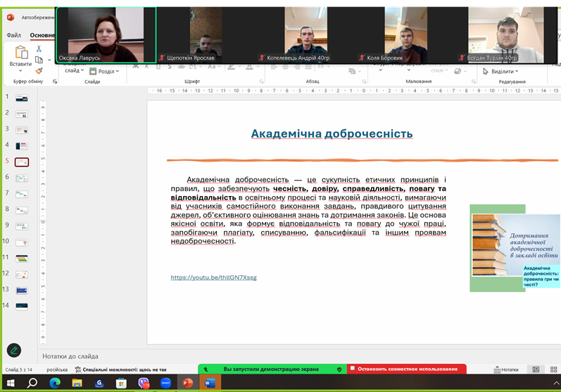Click the Zoom icon in the taskbar
This screenshot has height=392, width=561.
pyautogui.click(x=165, y=383)
